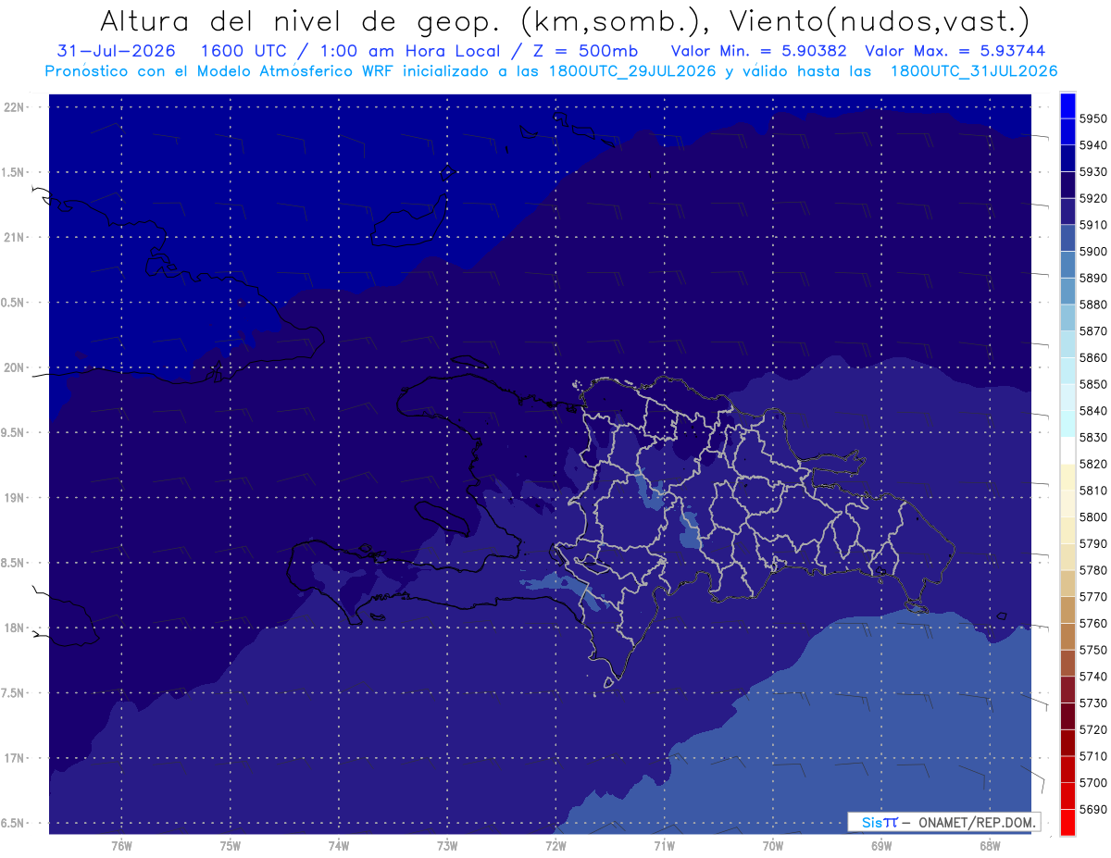Screen dimensions: 1111x858
Task: Click the '69W' longitude label
Action: click(x=881, y=845)
